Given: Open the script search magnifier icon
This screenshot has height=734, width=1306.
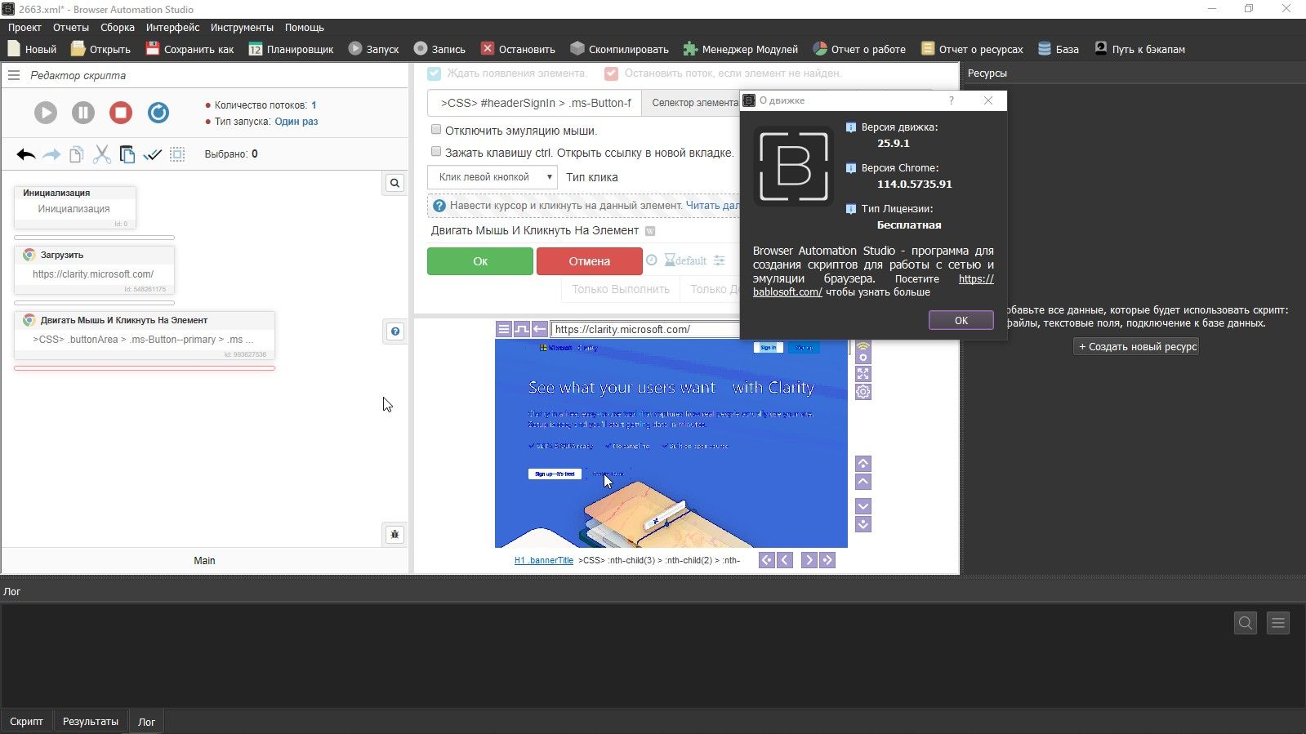Looking at the screenshot, I should [x=394, y=183].
